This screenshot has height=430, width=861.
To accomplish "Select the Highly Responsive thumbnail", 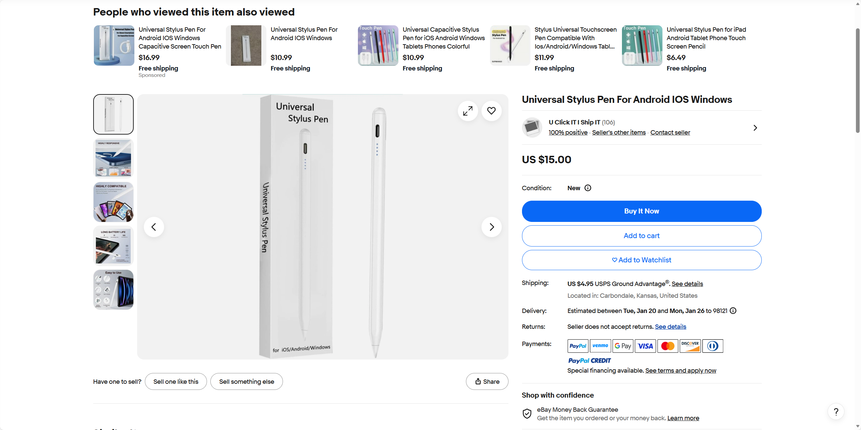I will coord(113,158).
